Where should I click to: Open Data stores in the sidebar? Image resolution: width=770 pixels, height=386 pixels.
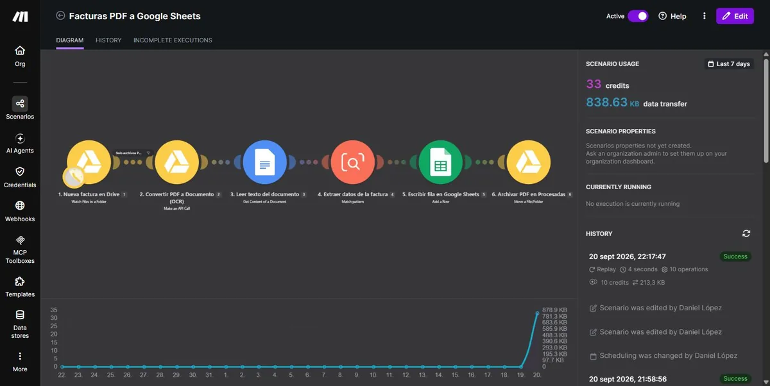(20, 324)
